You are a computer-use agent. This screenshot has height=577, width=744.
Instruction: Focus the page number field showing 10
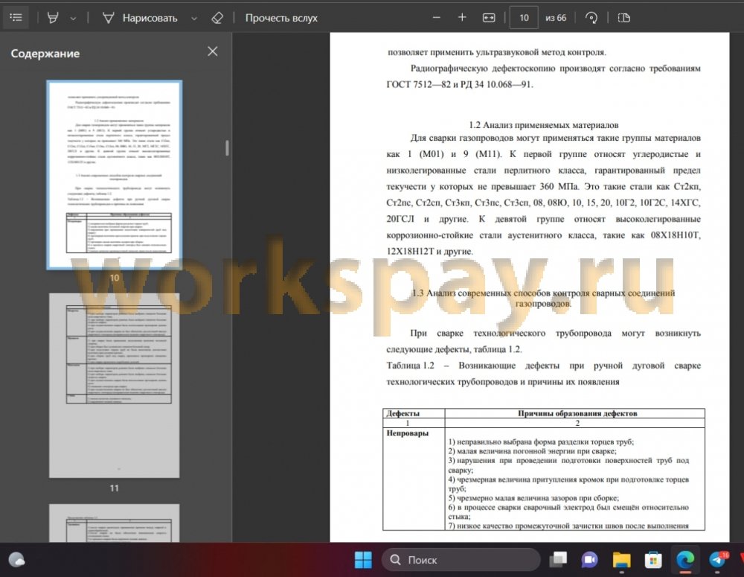tap(524, 18)
